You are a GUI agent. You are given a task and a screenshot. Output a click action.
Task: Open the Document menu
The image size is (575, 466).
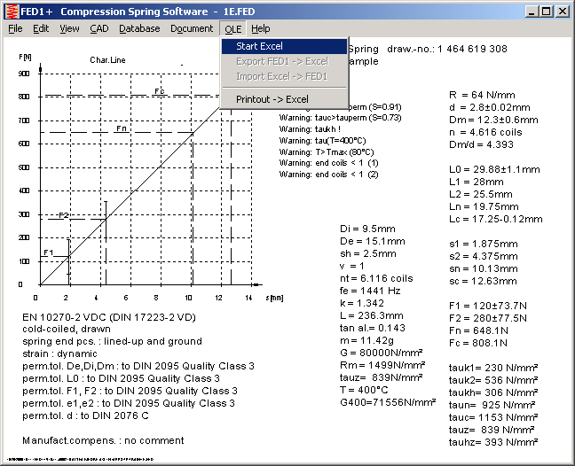click(192, 28)
